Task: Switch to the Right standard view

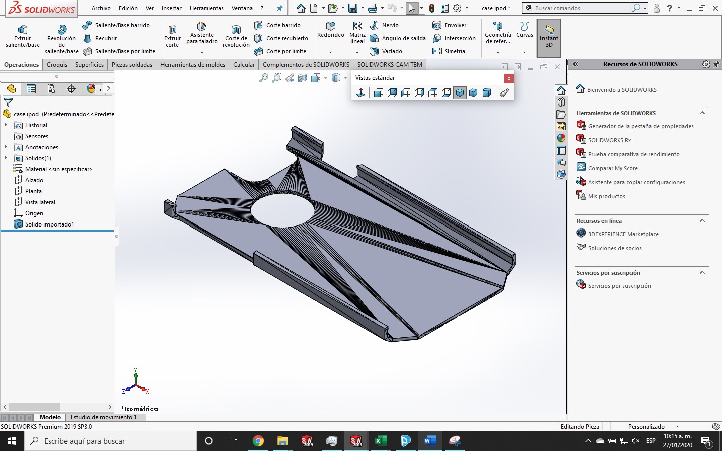Action: (419, 93)
